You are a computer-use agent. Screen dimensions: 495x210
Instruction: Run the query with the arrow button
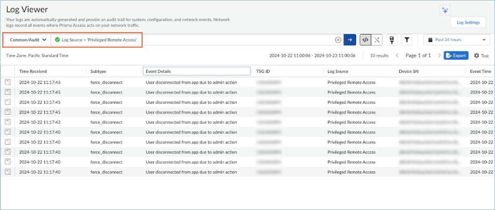pos(350,40)
